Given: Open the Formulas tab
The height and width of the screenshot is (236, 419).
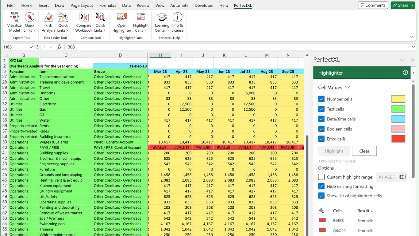Looking at the screenshot, I should coord(108,6).
